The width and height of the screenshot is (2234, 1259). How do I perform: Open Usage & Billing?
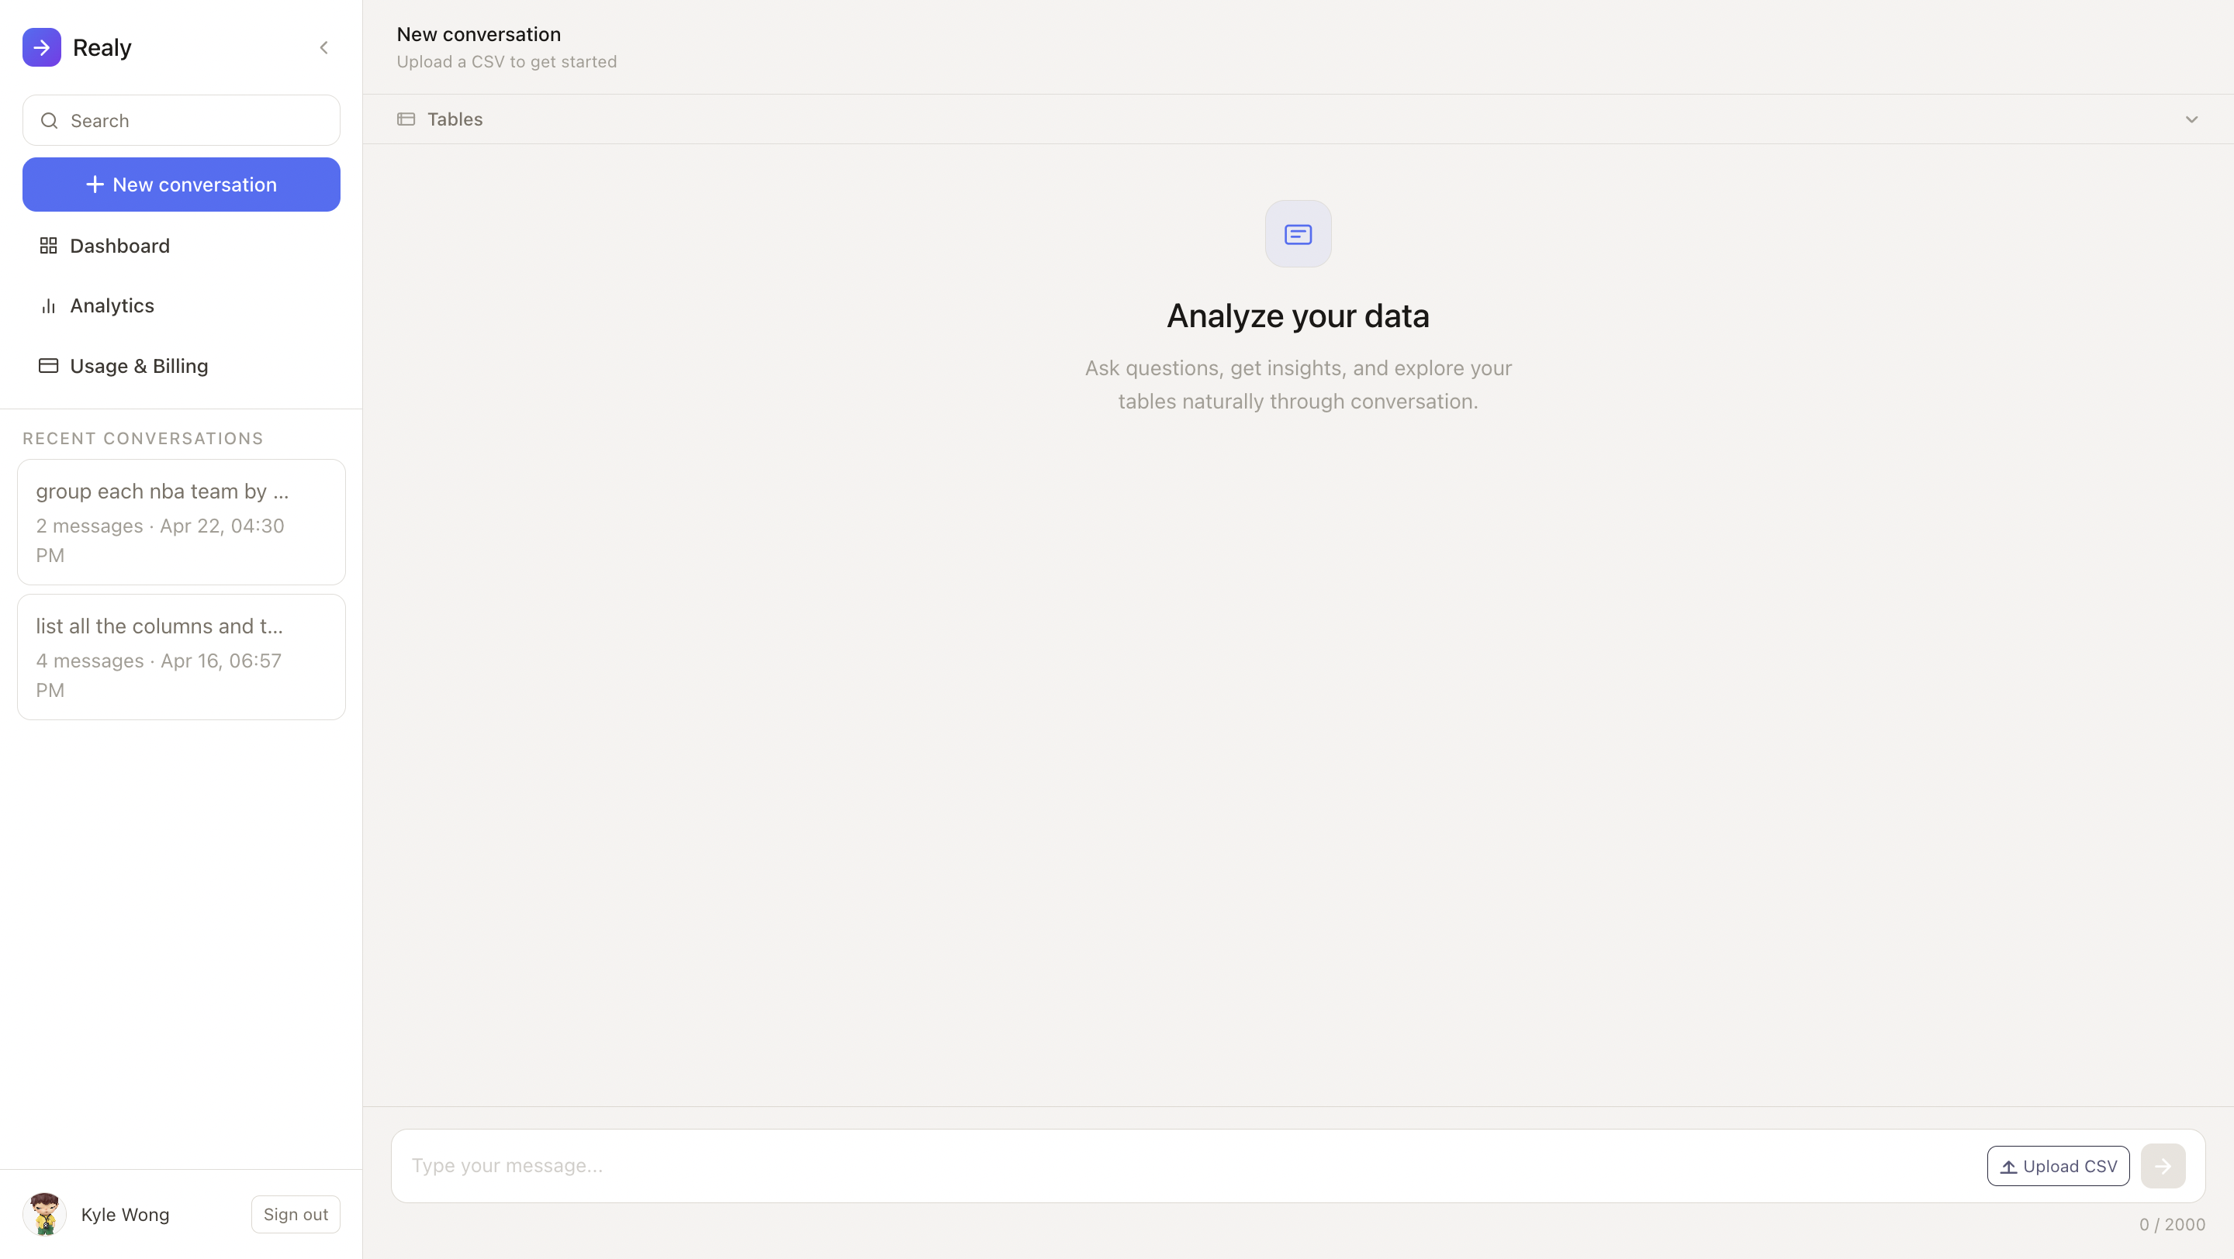(182, 366)
